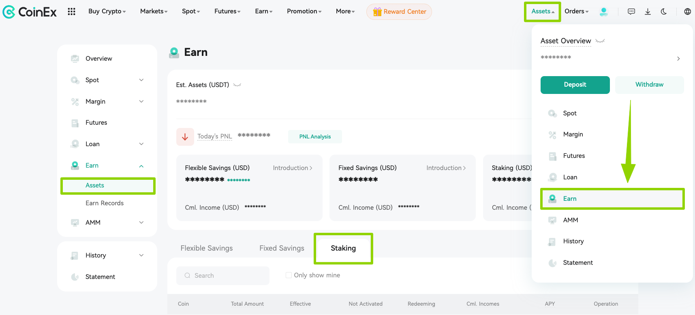Collapse the Assets dropdown in the top bar
The width and height of the screenshot is (695, 315).
click(543, 11)
